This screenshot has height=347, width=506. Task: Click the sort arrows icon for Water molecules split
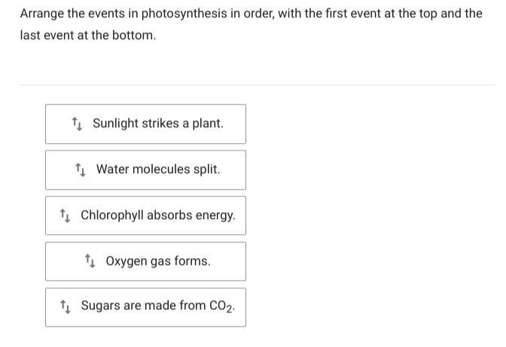[x=80, y=169]
